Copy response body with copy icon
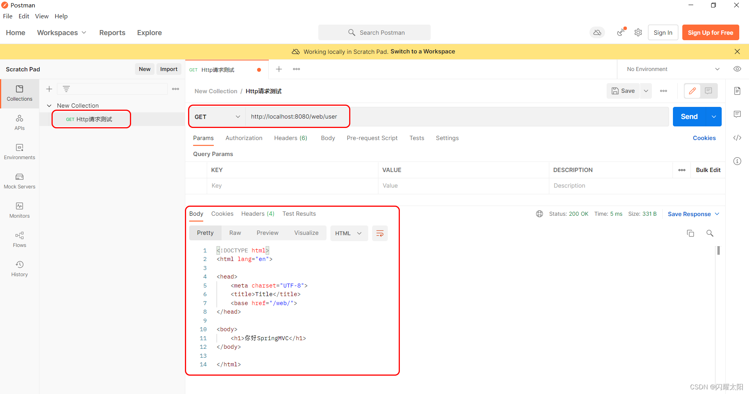This screenshot has width=749, height=394. [x=690, y=233]
